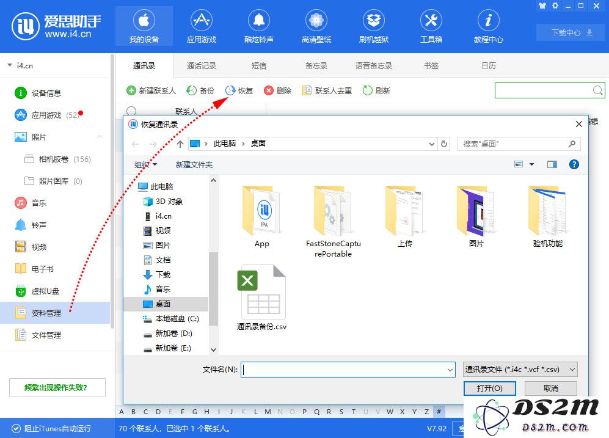The height and width of the screenshot is (438, 609).
Task: Toggle the select-all contacts radio circle
Action: 131,111
